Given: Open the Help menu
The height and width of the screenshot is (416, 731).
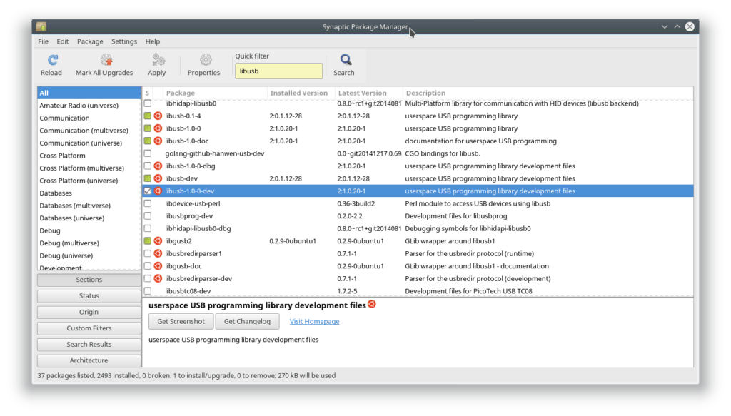Looking at the screenshot, I should tap(153, 41).
